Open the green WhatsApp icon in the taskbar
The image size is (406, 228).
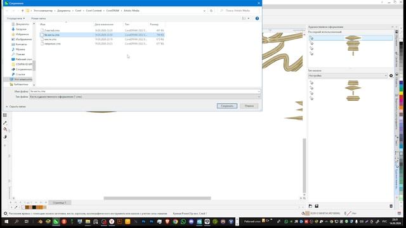[x=183, y=222]
